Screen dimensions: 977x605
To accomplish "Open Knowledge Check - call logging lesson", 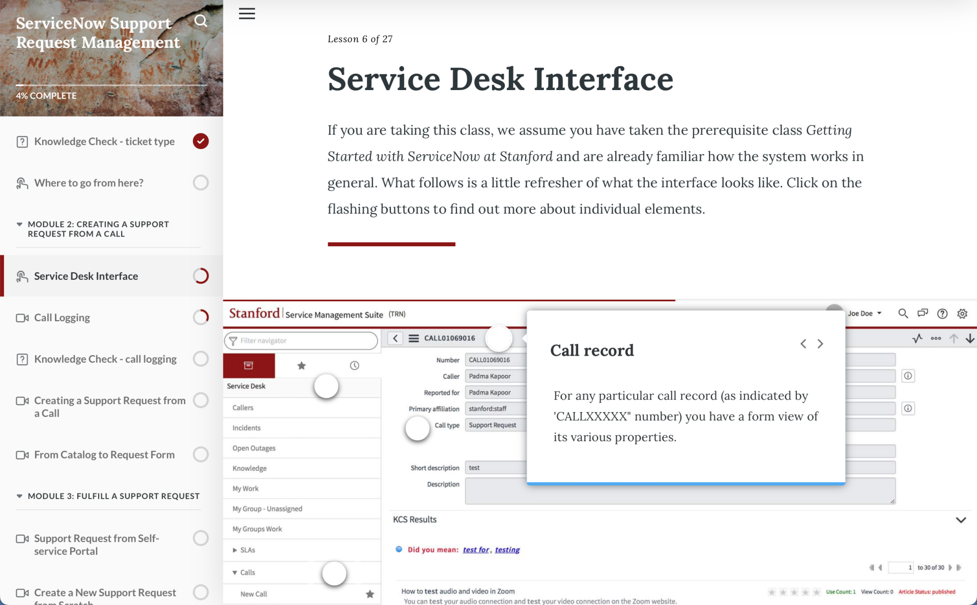I will point(105,359).
